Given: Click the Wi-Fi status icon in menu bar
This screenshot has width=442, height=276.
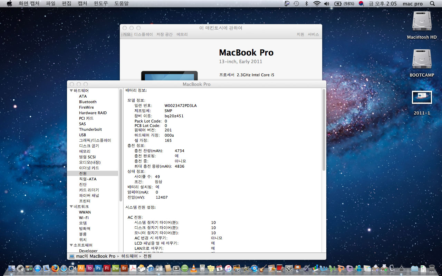Looking at the screenshot, I should (317, 4).
